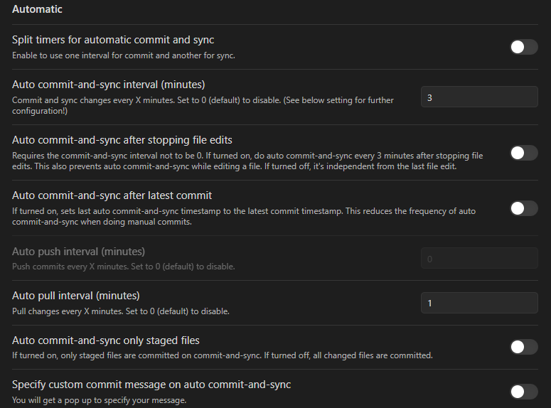Screen dimensions: 551x408
Task: Click 'You will get a pop up' description text
Action: [x=99, y=399]
